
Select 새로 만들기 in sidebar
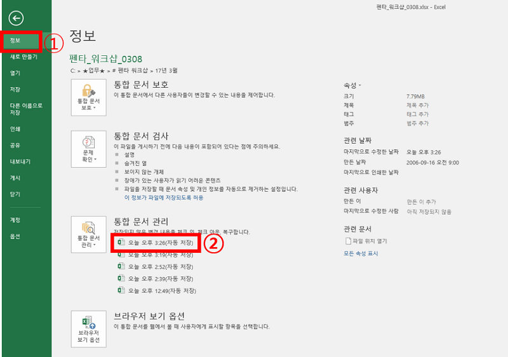23,57
